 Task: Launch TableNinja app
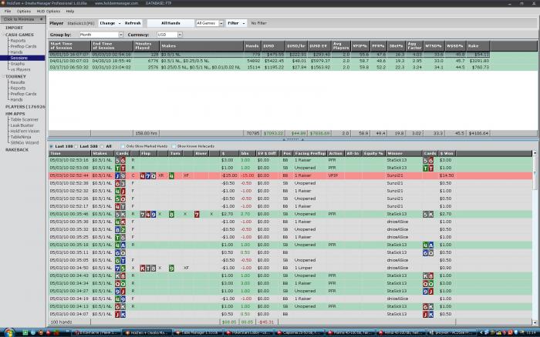coord(21,137)
